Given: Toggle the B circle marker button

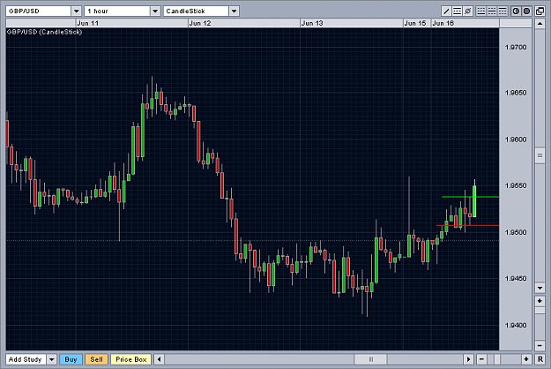Looking at the screenshot, I should coord(516,11).
